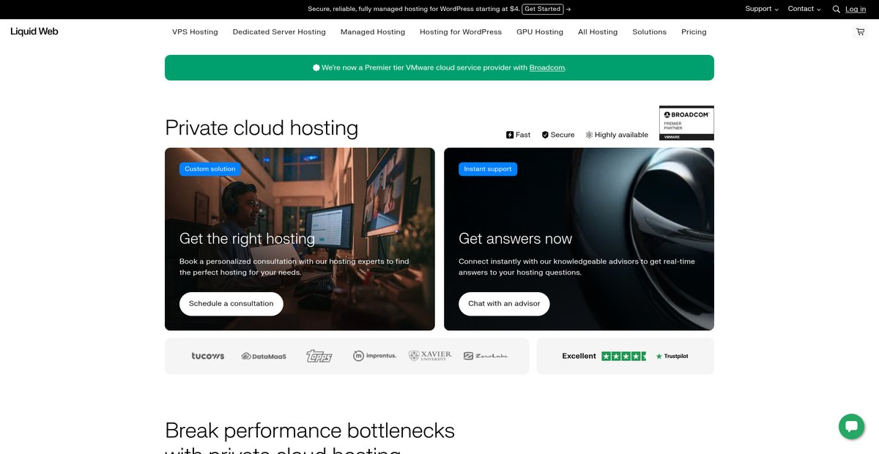Image resolution: width=879 pixels, height=454 pixels.
Task: Open the shopping cart icon
Action: [860, 32]
